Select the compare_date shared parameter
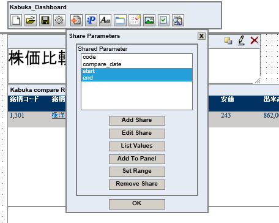This screenshot has width=279, height=223. [x=136, y=64]
